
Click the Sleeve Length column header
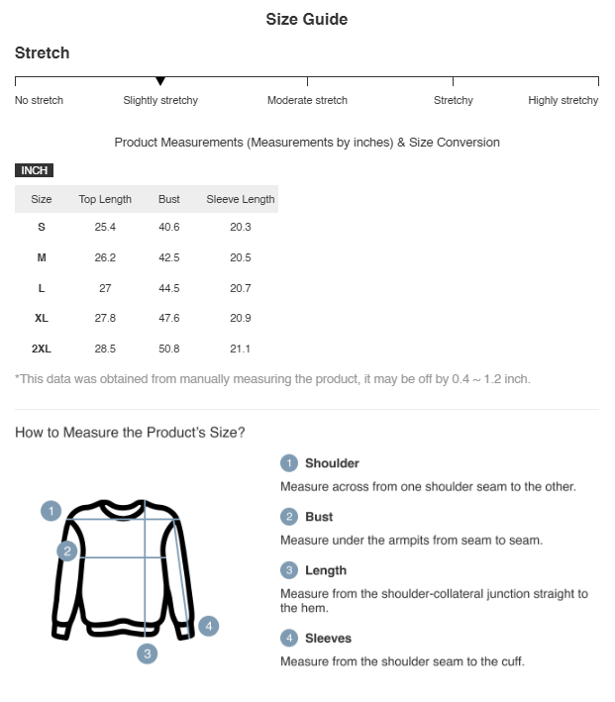point(241,199)
